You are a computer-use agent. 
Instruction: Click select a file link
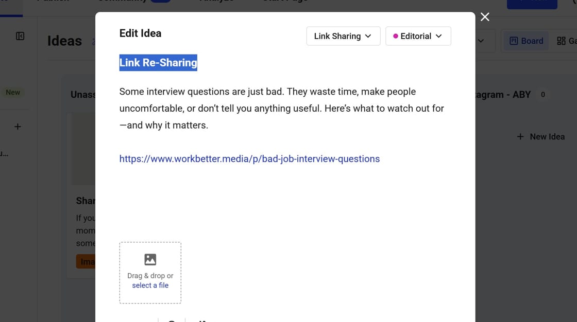(150, 285)
